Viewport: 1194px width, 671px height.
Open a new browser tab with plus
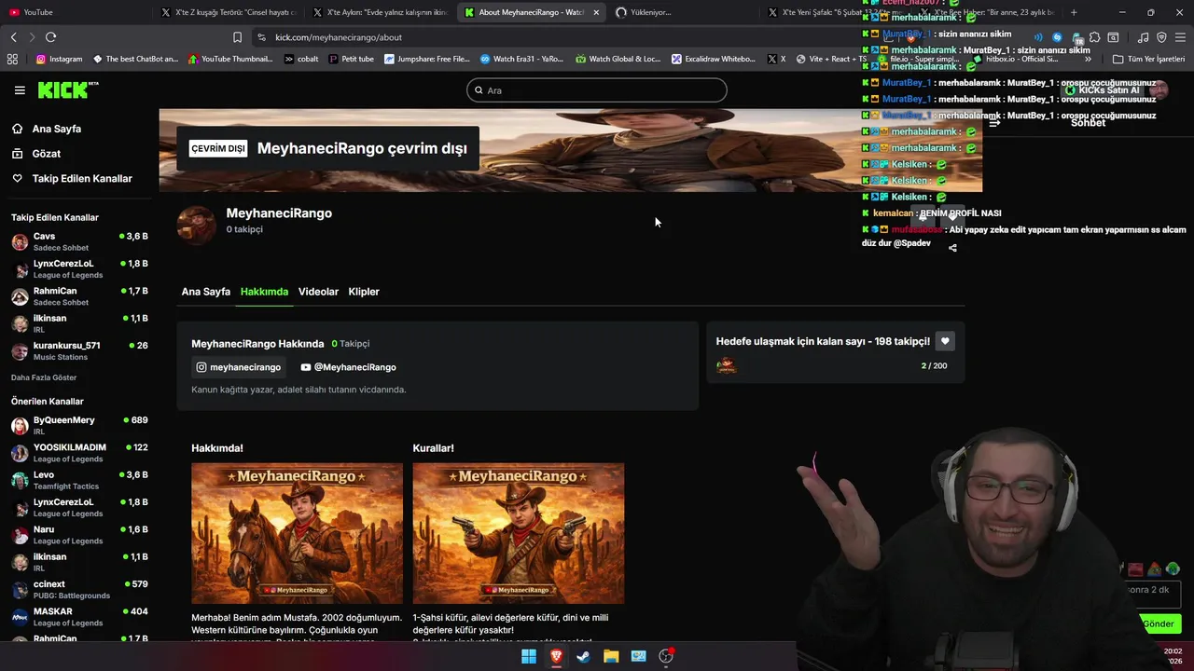tap(1074, 12)
